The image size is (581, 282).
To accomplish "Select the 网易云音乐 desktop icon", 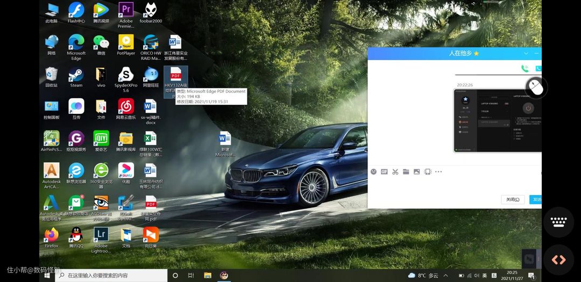I will pos(126,108).
